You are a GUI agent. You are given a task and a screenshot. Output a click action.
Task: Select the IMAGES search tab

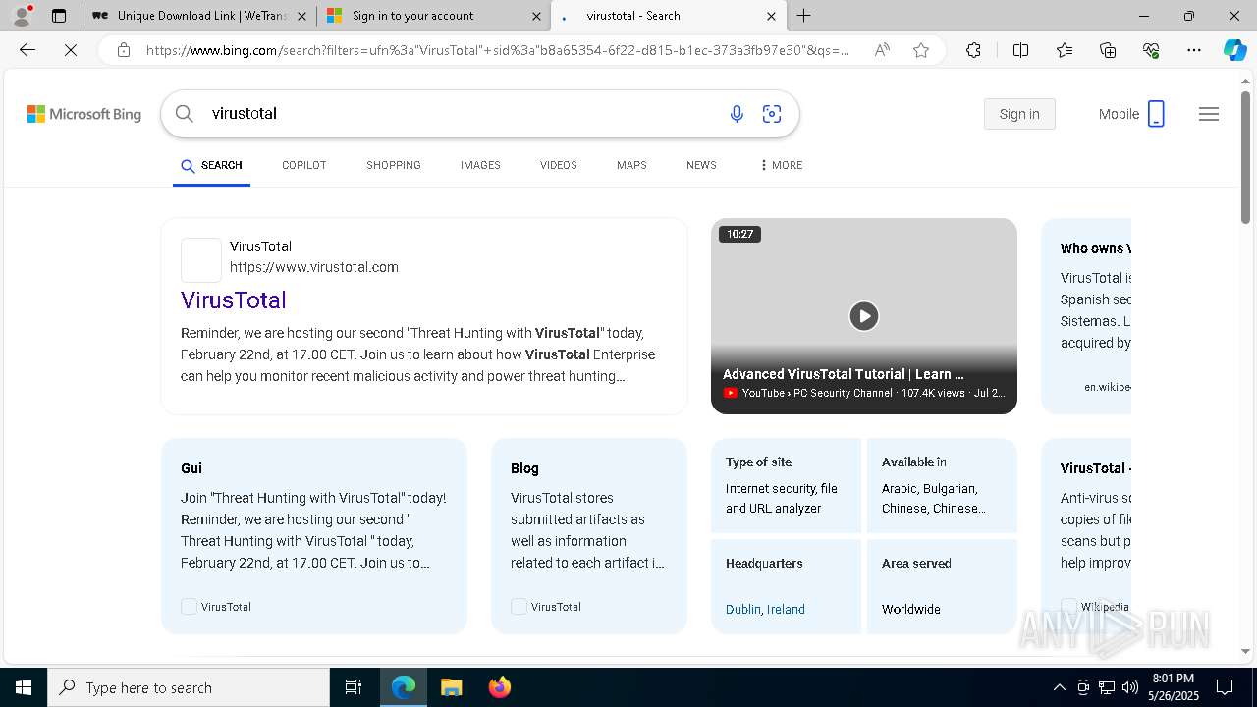click(x=480, y=165)
